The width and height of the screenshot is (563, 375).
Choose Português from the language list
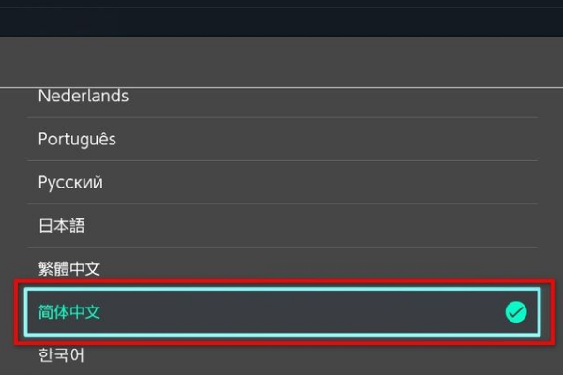(x=282, y=140)
